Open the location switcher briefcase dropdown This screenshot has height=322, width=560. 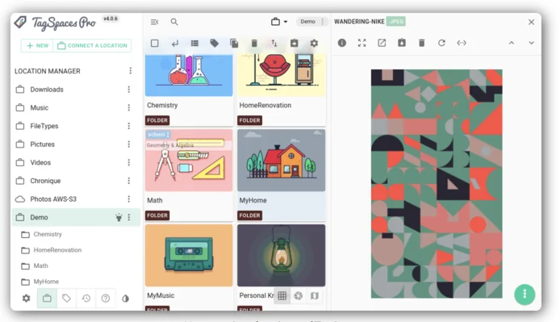click(x=279, y=22)
